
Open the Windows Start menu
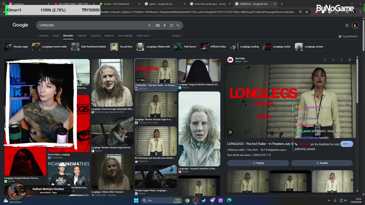[x=136, y=200]
